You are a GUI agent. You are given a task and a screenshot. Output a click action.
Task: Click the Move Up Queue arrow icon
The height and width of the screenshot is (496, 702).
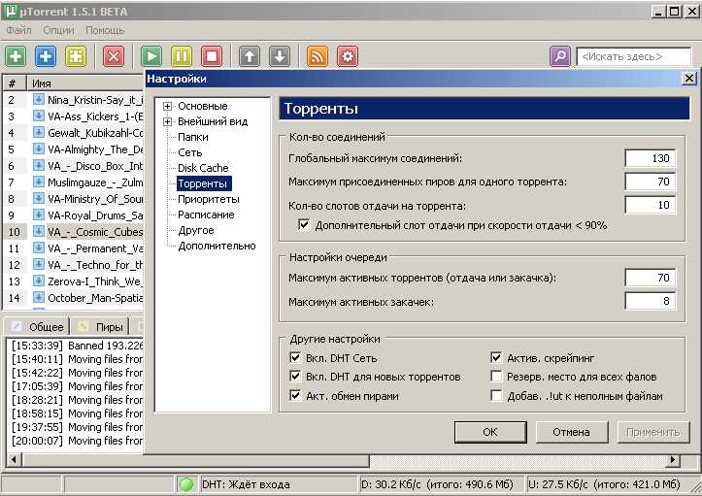point(250,56)
